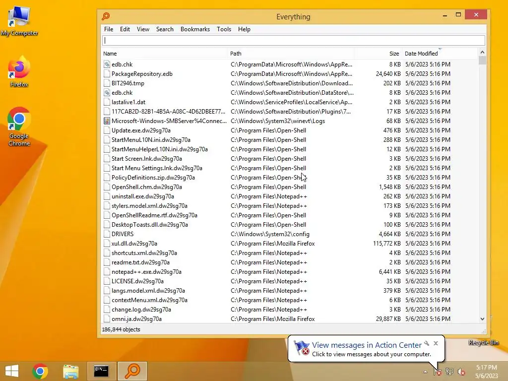Image resolution: width=508 pixels, height=381 pixels.
Task: Click path C:\Windows\System32\winevt\Logs
Action: coord(278,121)
